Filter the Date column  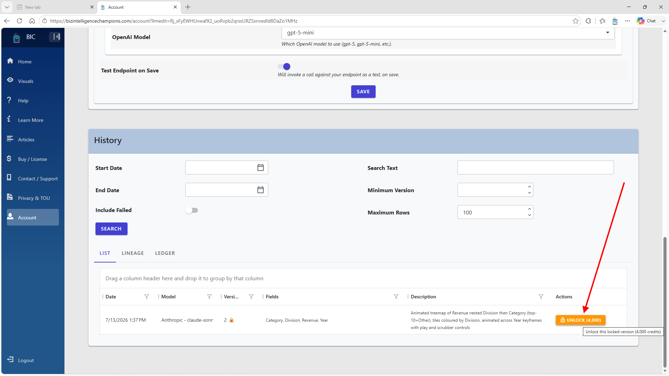point(147,297)
